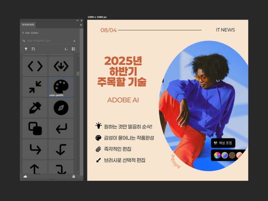Collapse the panel with double-arrow button
268x201 pixels.
coord(78,20)
